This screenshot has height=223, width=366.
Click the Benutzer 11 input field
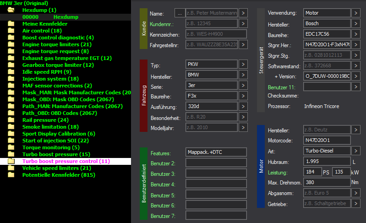pos(327,87)
